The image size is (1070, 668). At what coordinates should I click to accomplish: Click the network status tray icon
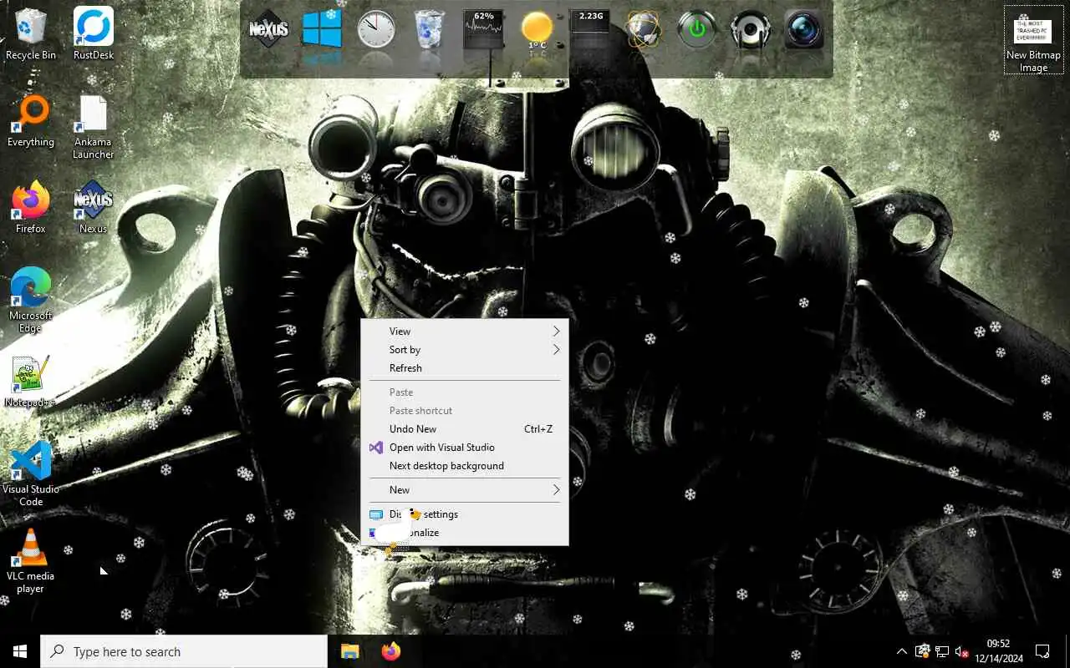tap(942, 651)
